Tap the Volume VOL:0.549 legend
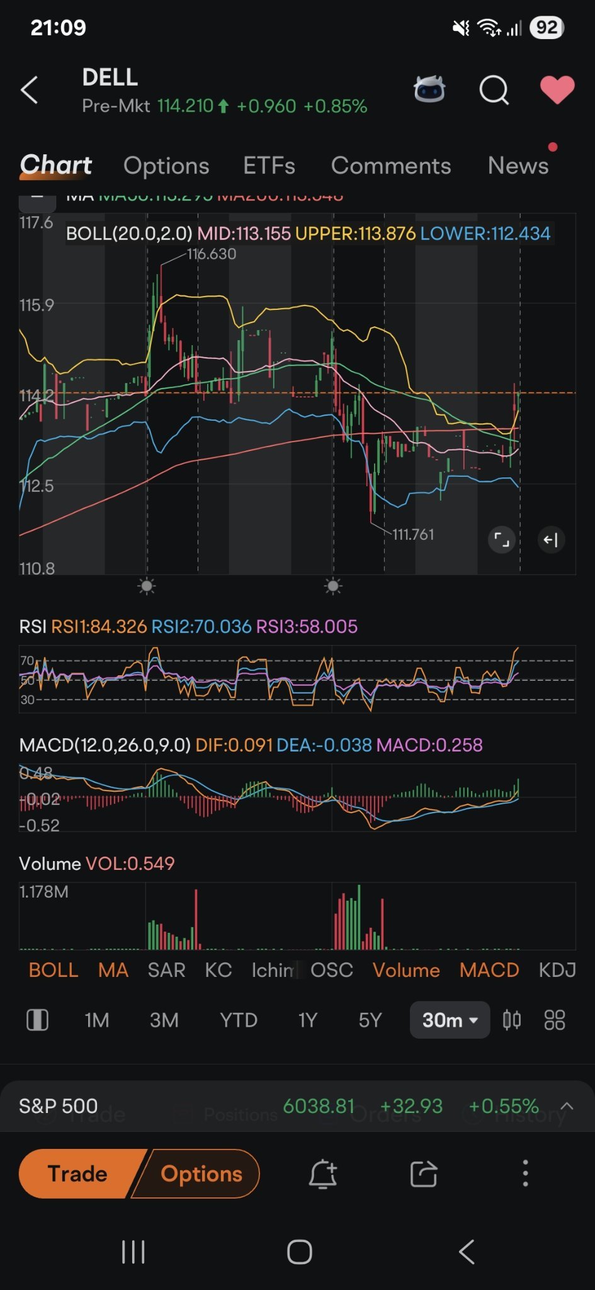Image resolution: width=595 pixels, height=1290 pixels. point(96,864)
